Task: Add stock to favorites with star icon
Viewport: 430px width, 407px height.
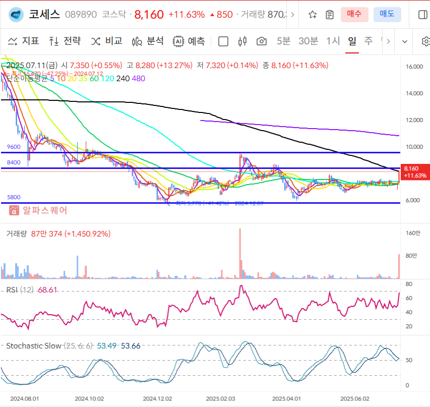Action: pos(313,15)
